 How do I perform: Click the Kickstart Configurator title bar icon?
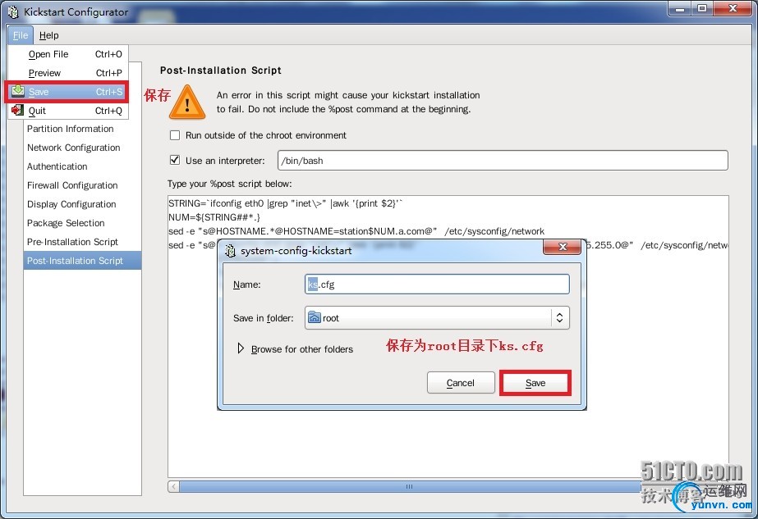(13, 11)
